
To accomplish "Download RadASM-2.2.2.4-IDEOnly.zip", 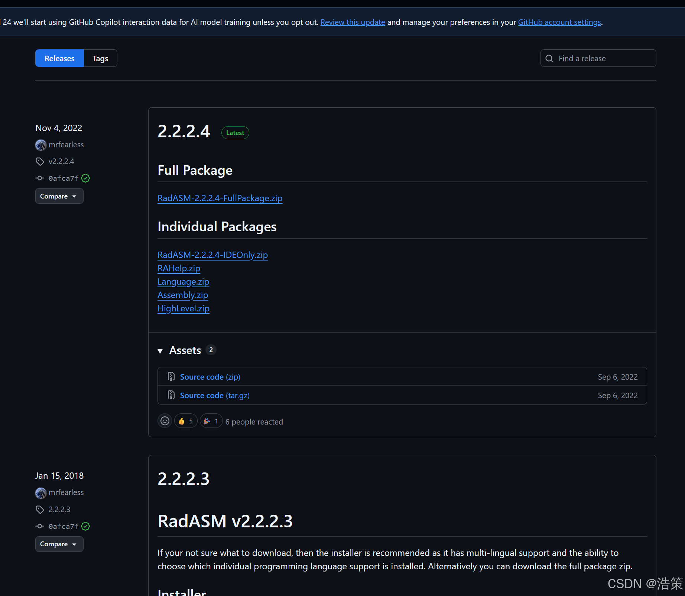I will tap(212, 255).
